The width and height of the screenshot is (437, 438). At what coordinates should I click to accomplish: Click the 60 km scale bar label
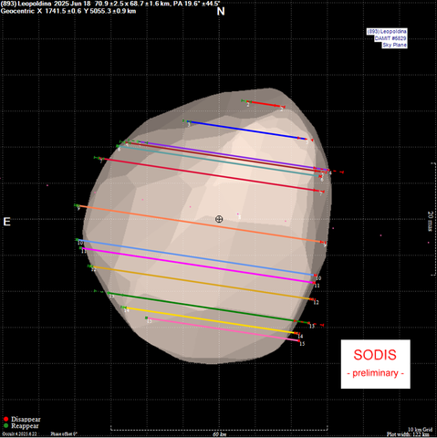click(x=220, y=434)
